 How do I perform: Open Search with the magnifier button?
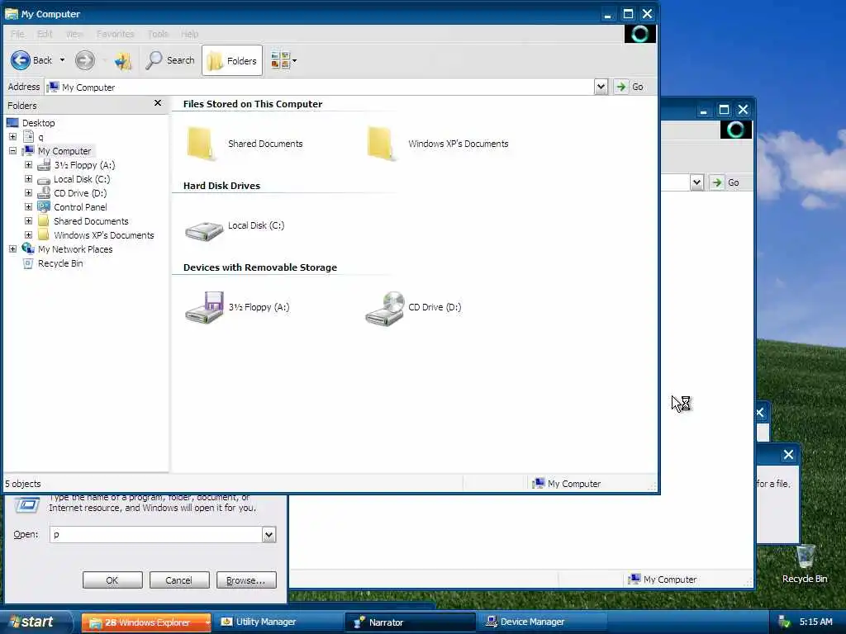[170, 60]
